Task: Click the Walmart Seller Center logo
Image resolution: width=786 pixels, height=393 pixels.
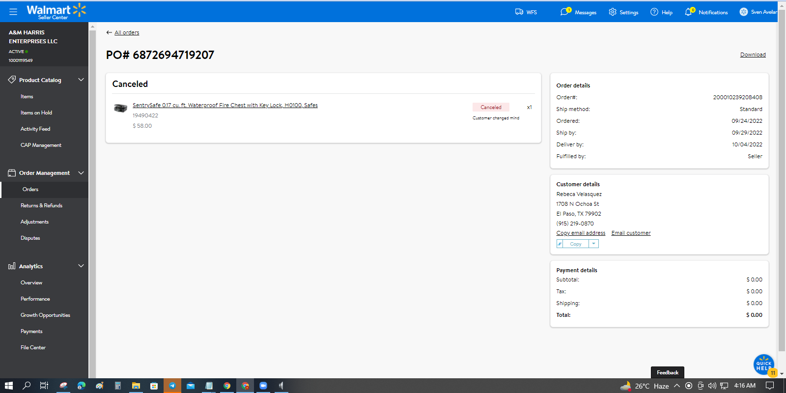Action: pyautogui.click(x=56, y=12)
